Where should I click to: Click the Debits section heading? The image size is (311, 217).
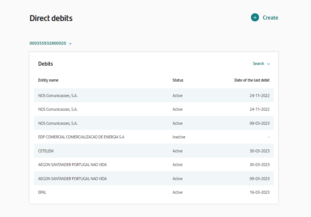click(45, 64)
